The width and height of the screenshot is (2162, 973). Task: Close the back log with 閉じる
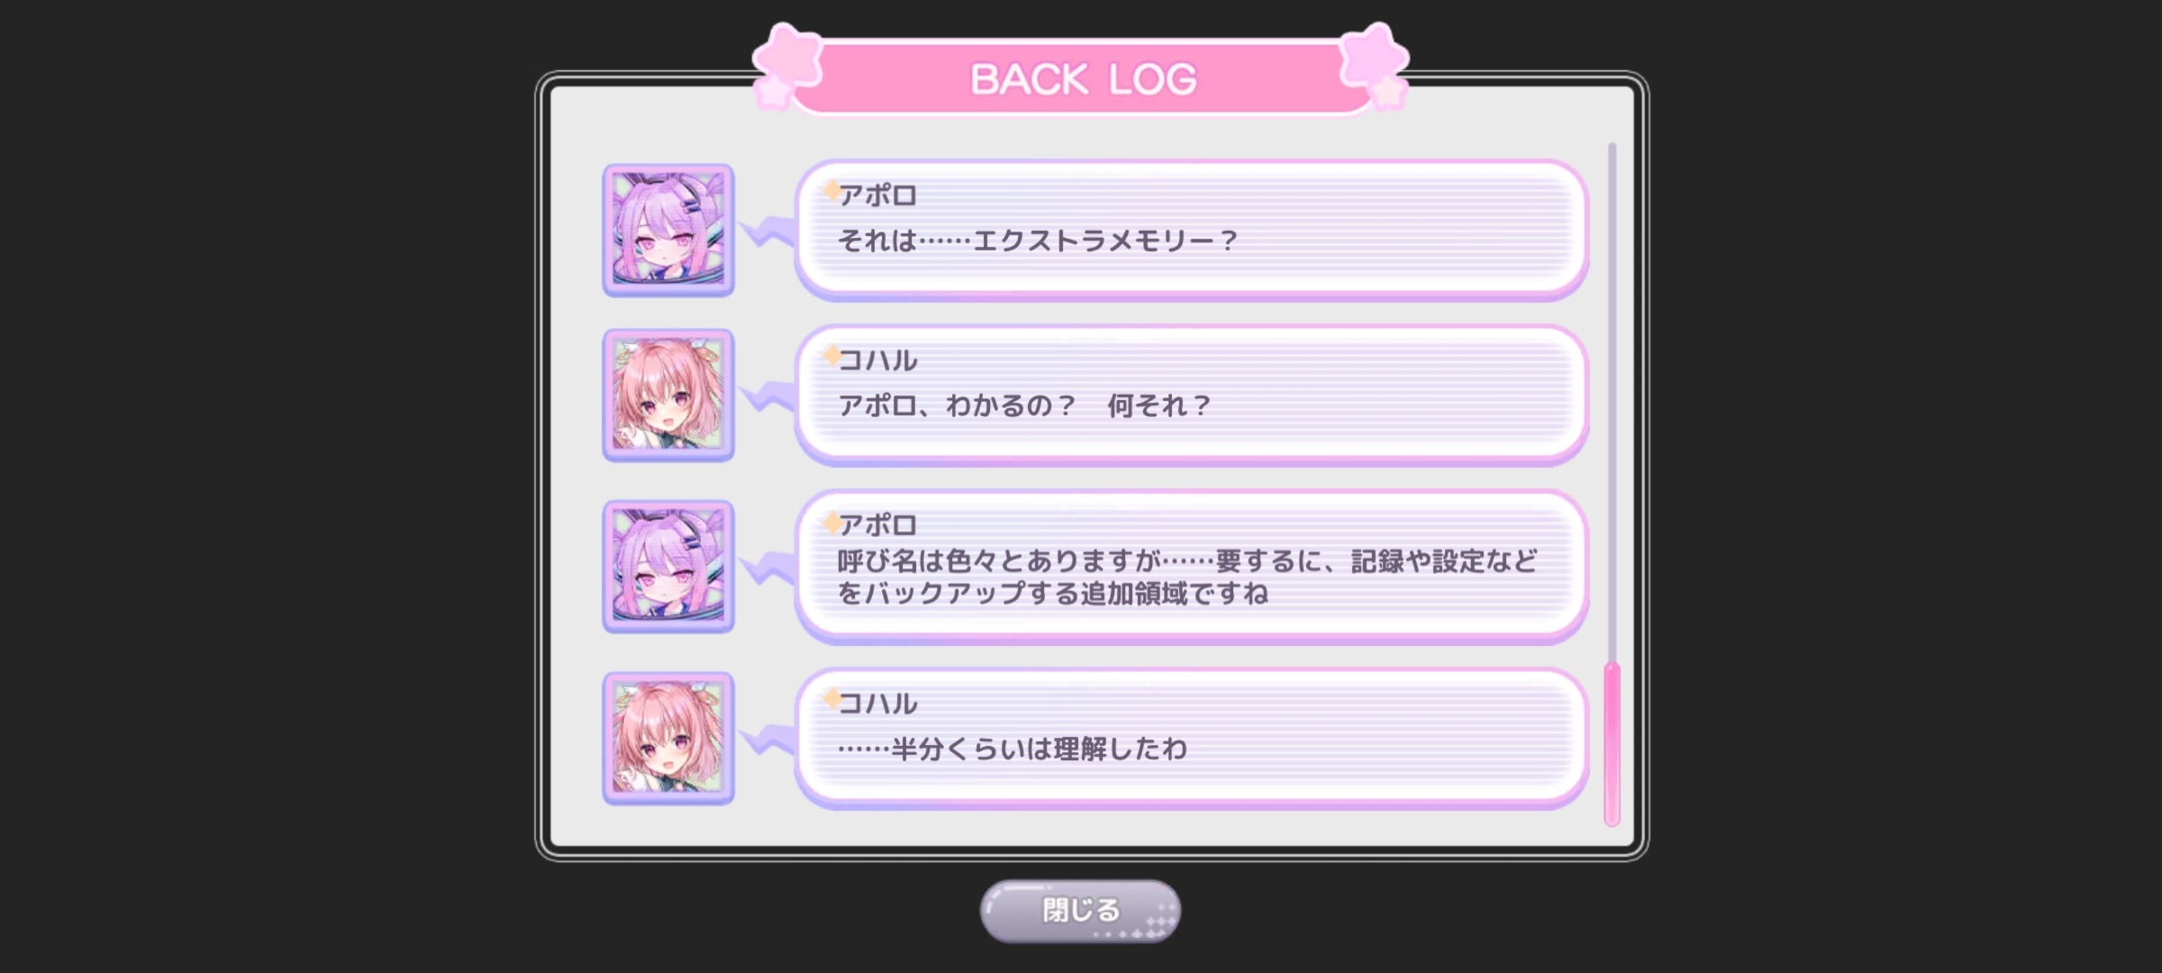[x=1080, y=911]
